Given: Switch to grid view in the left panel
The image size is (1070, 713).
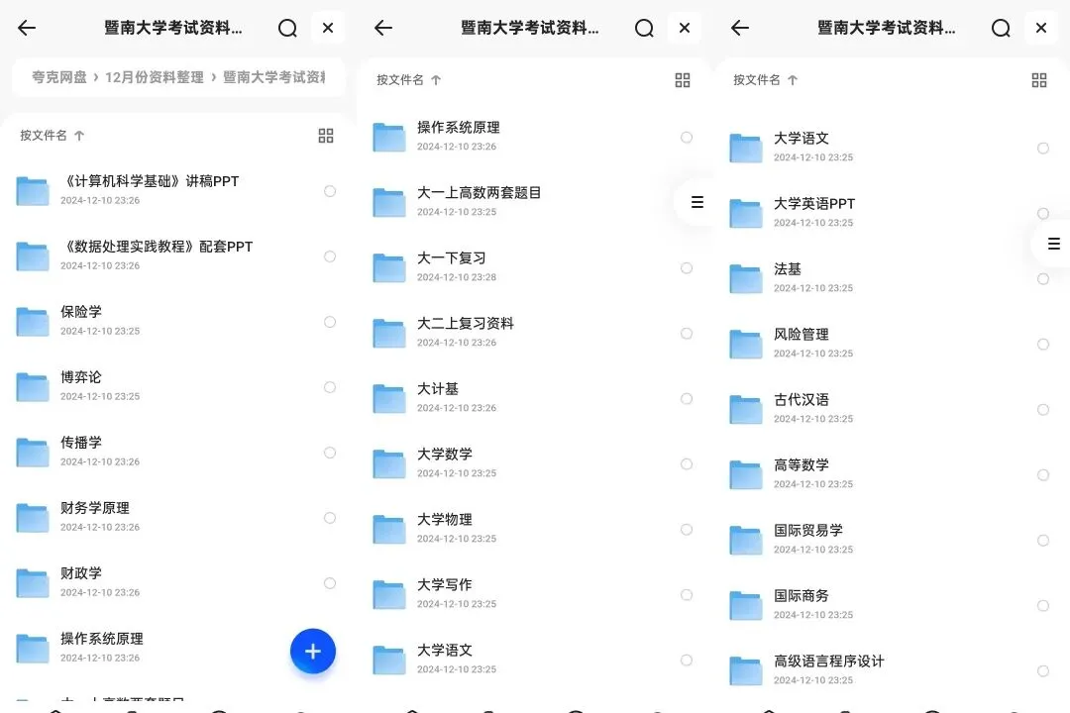Looking at the screenshot, I should click(x=326, y=136).
